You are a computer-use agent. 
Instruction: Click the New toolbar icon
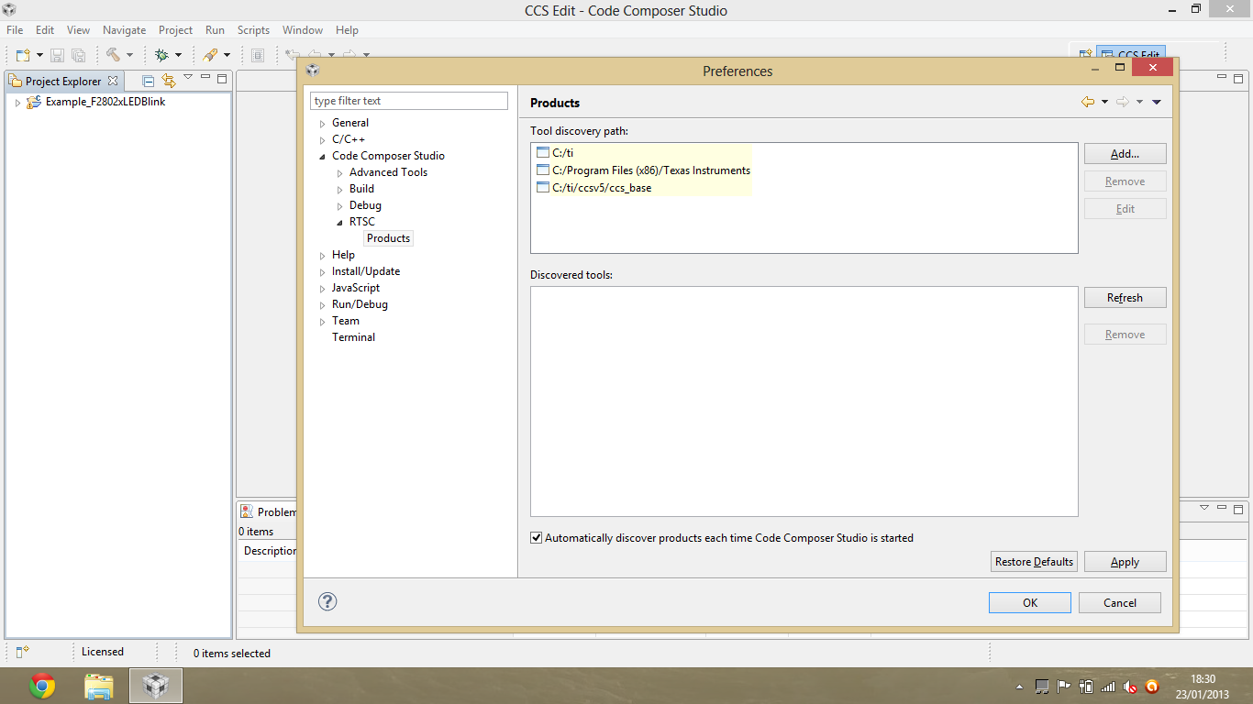pos(22,56)
